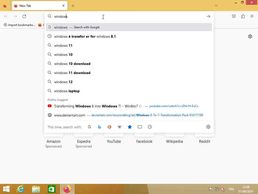Open network tray icon

pos(217,189)
